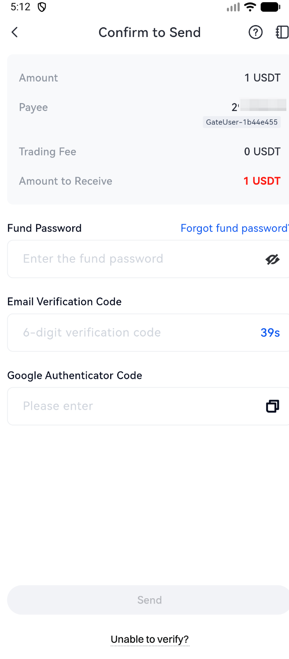Tap the paste icon for Authenticator code
This screenshot has height=659, width=289.
coord(273,406)
